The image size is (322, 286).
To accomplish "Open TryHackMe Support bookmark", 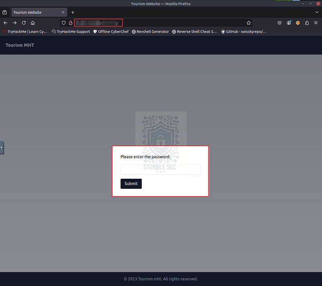I will pyautogui.click(x=71, y=32).
